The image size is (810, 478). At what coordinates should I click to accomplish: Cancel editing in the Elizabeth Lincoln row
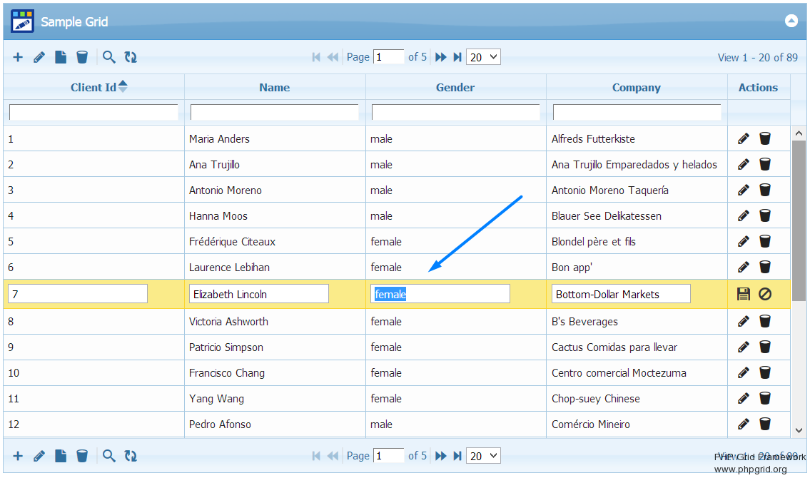[765, 294]
